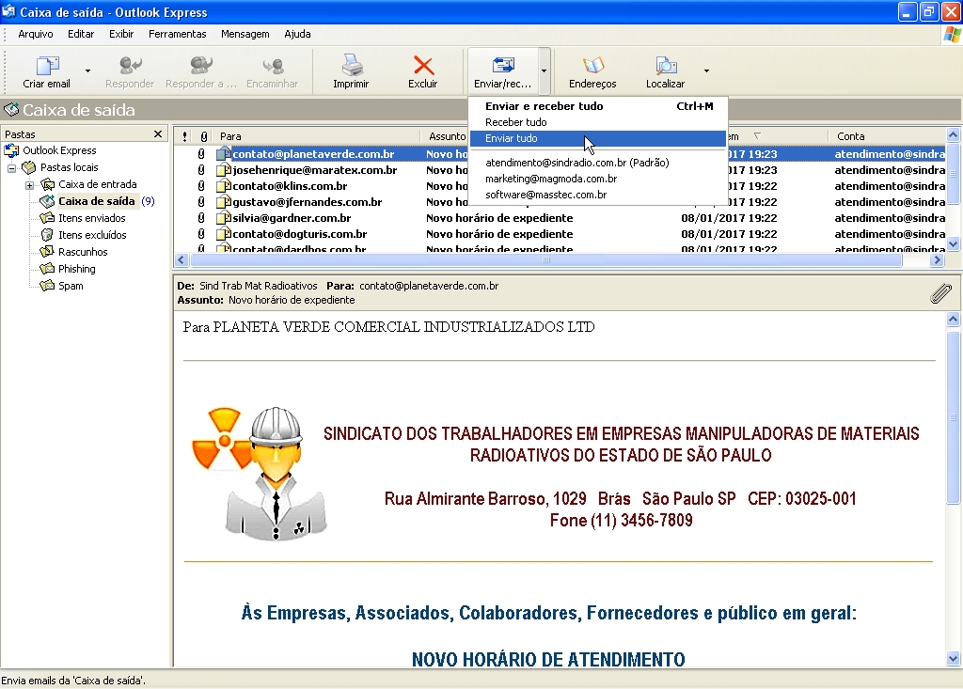
Task: Open the Rascunhos folder
Action: pos(83,252)
